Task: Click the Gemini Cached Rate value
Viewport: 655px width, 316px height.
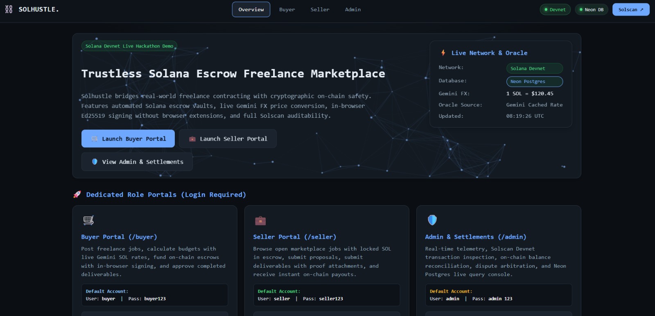Action: 534,105
